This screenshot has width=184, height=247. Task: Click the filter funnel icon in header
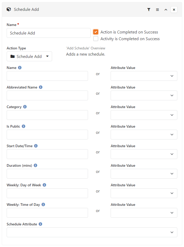click(149, 10)
